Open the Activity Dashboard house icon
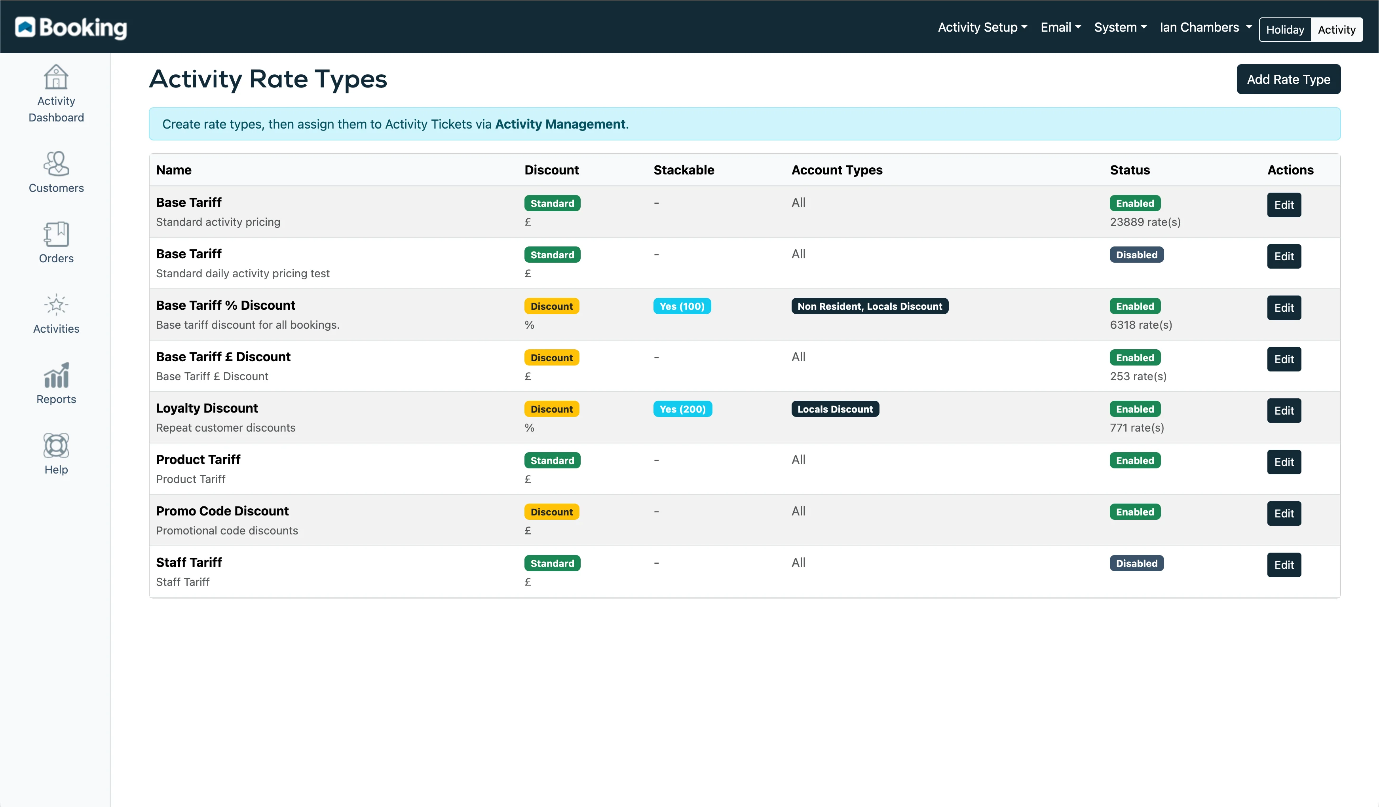 point(56,77)
